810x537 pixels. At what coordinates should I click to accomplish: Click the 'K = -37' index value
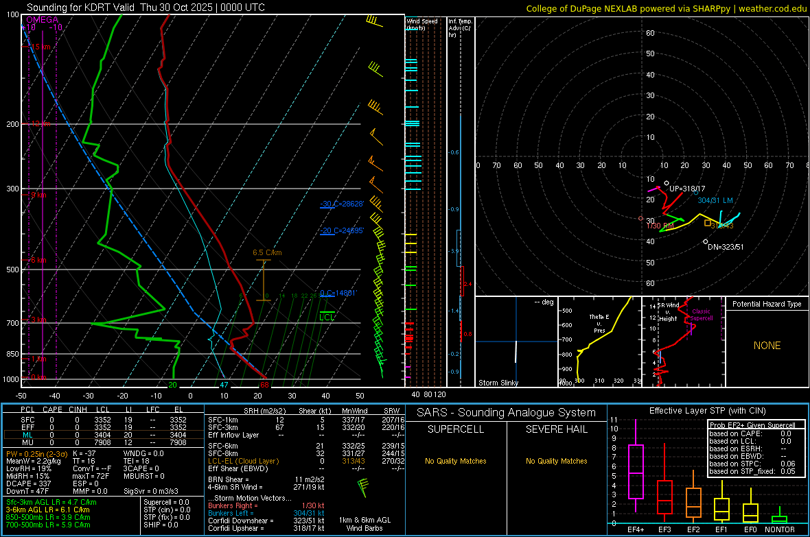coord(84,454)
